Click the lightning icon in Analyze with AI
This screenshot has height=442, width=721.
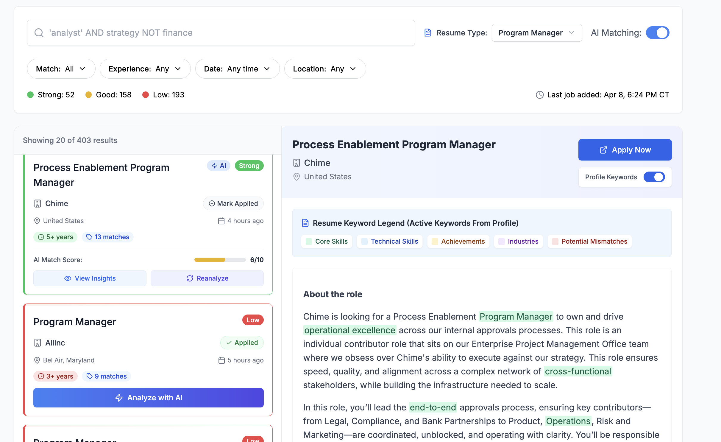tap(119, 398)
